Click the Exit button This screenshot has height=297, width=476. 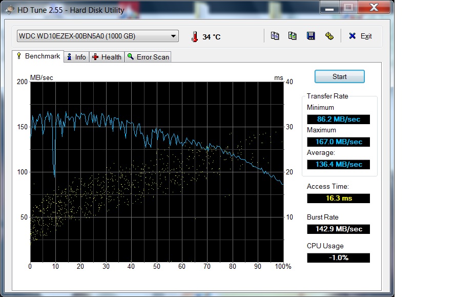pyautogui.click(x=360, y=36)
